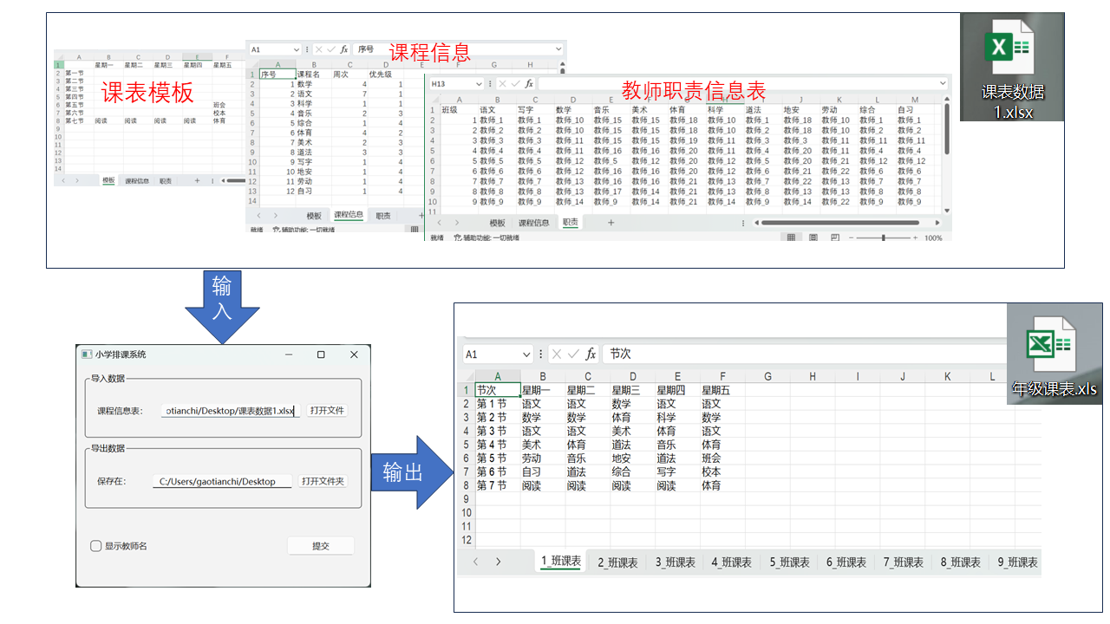Expand the A1 name box dropdown in output workbook
Screen dimensions: 1110x624
(x=526, y=354)
